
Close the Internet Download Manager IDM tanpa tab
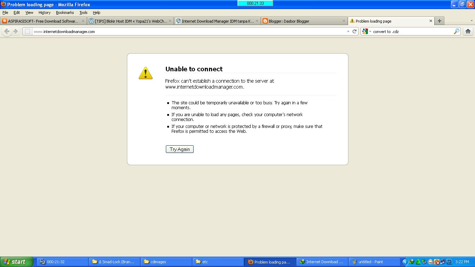tap(257, 21)
